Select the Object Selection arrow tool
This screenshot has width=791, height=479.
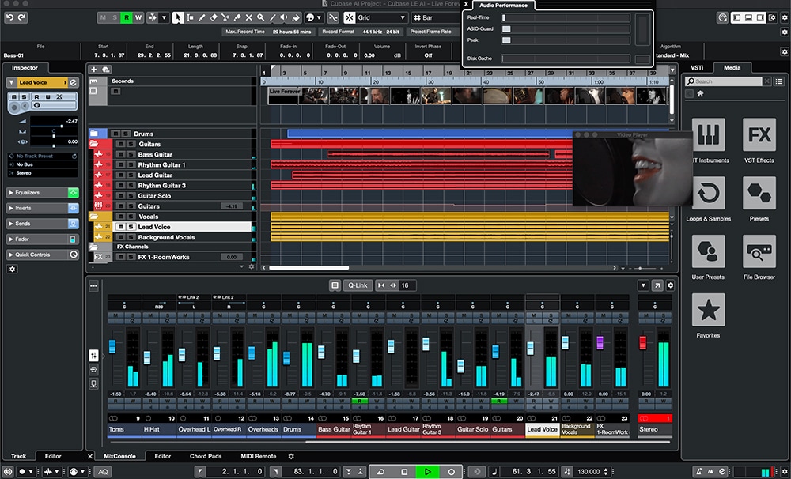[x=178, y=17]
